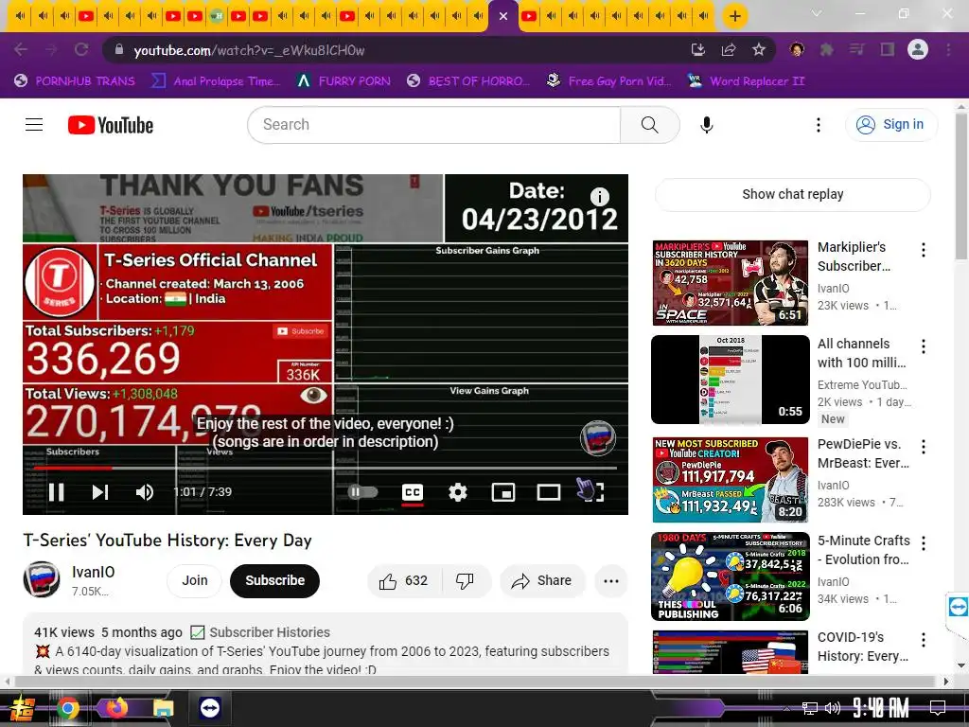
Task: Share this page from address bar icon
Action: [x=729, y=50]
